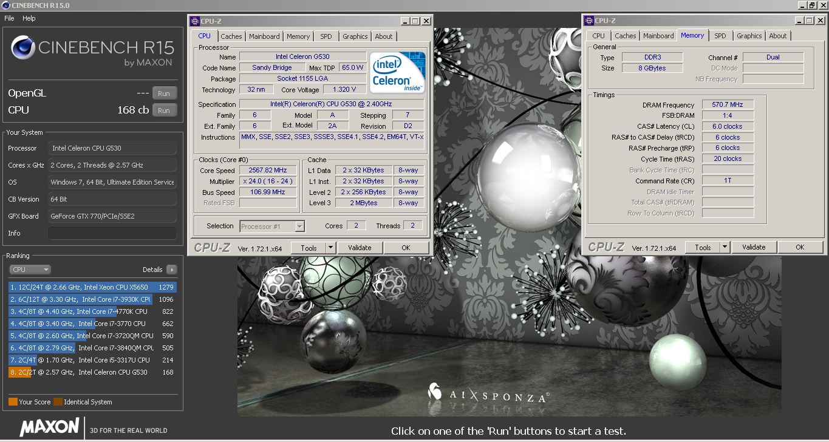Close the right CPU-Z window
Image resolution: width=829 pixels, height=442 pixels.
pos(819,21)
